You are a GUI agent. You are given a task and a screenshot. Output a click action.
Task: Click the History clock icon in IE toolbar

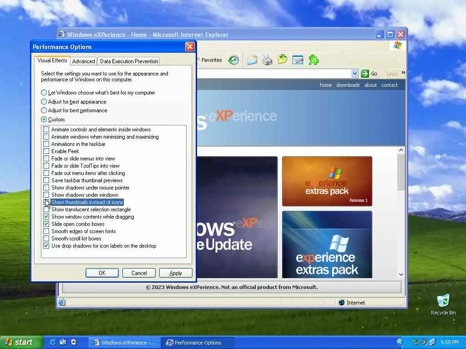click(x=233, y=60)
